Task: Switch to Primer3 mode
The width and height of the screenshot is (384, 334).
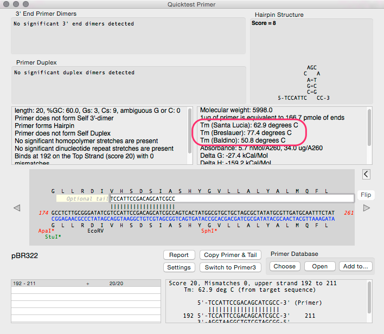Action: pos(230,267)
